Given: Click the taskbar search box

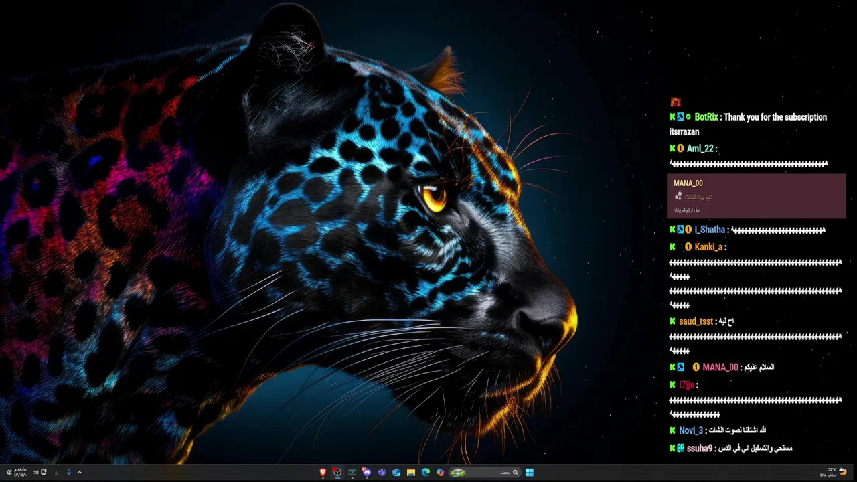Looking at the screenshot, I should click(x=485, y=472).
